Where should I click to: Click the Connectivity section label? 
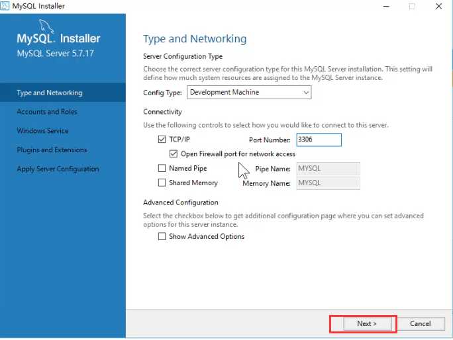162,112
